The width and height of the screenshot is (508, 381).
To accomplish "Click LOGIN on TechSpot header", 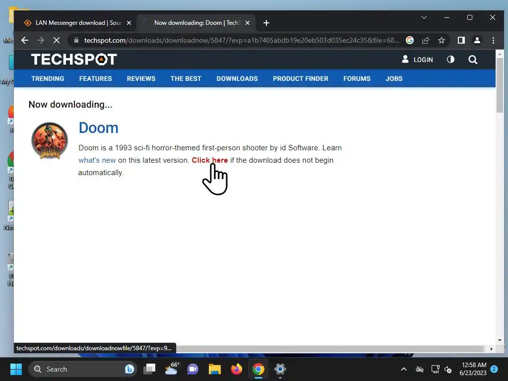I will [x=417, y=60].
